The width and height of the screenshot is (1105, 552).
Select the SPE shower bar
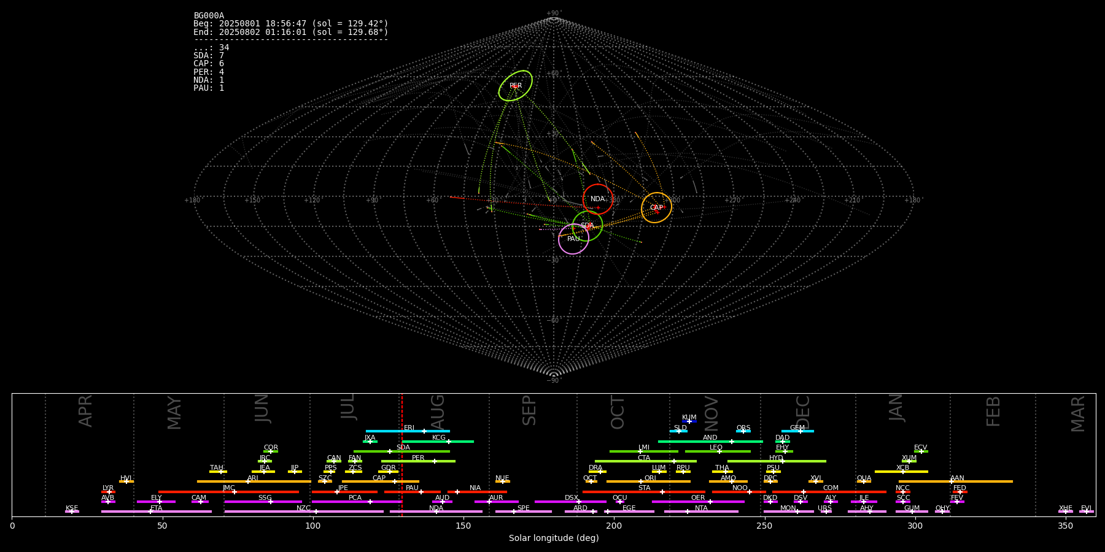(x=524, y=512)
